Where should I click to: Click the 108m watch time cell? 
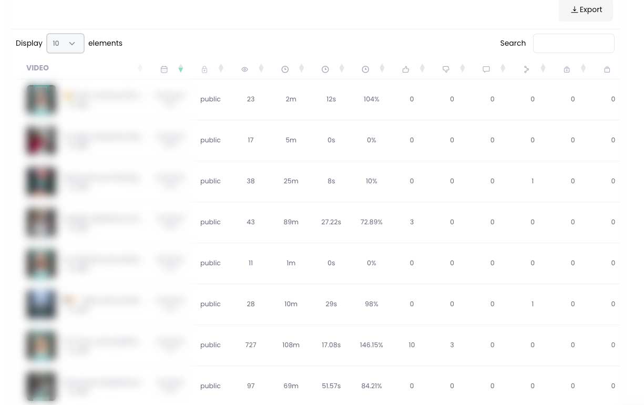click(291, 345)
